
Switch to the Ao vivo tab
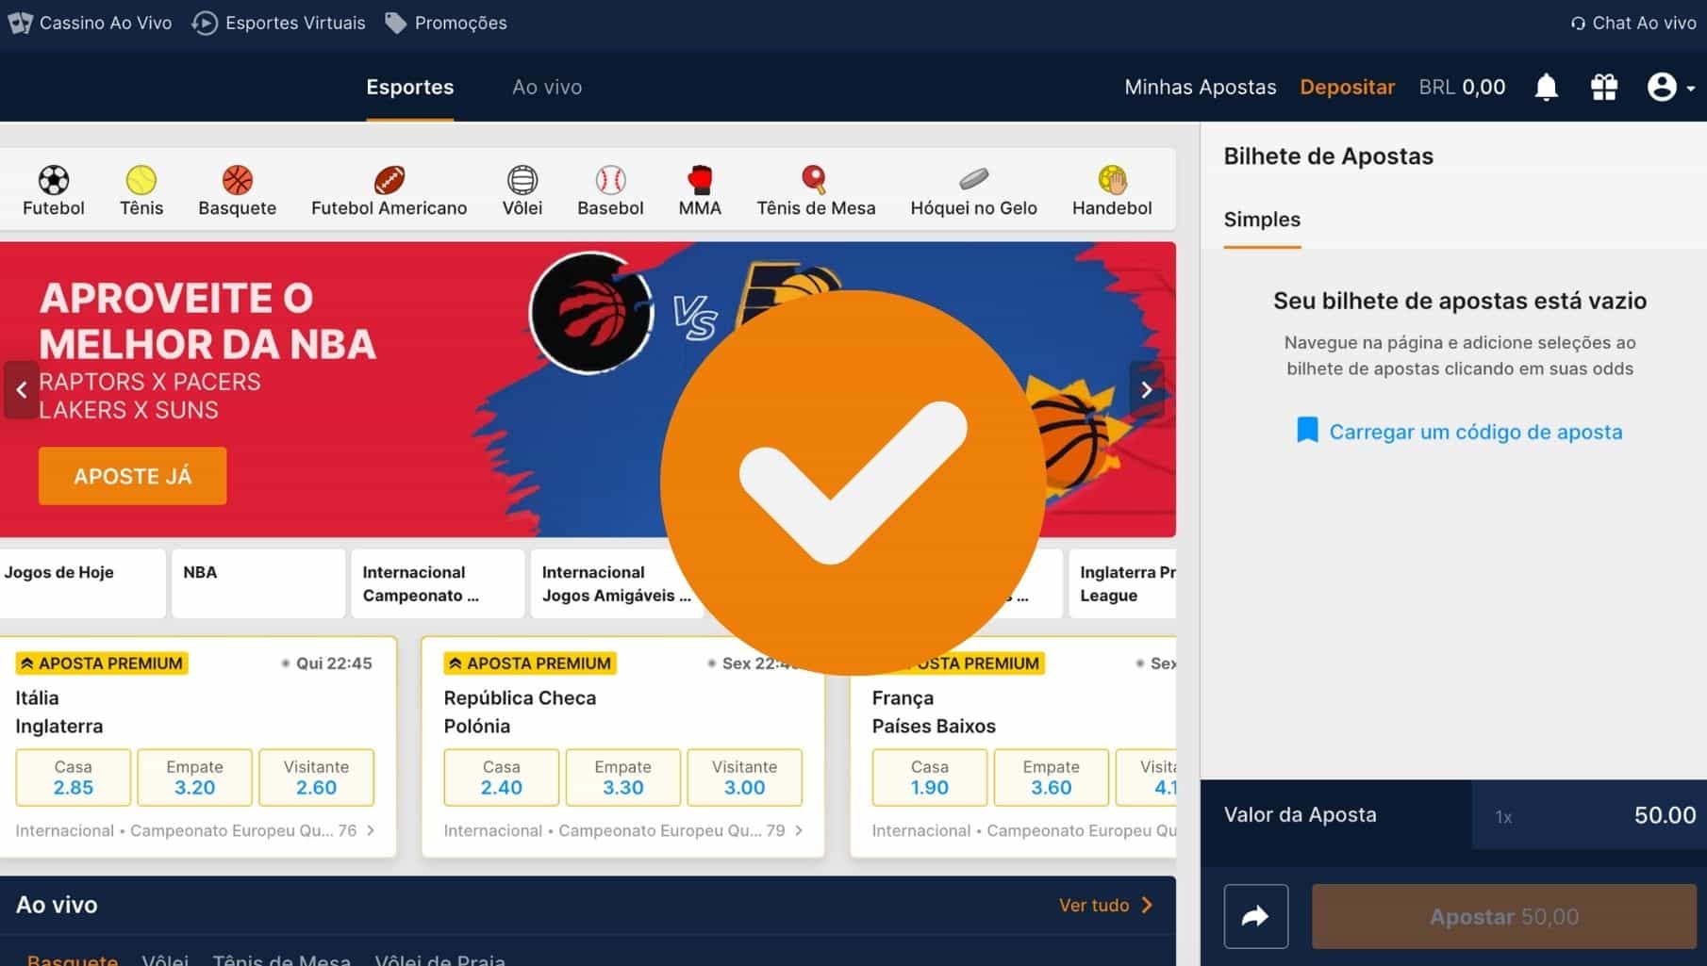[547, 87]
